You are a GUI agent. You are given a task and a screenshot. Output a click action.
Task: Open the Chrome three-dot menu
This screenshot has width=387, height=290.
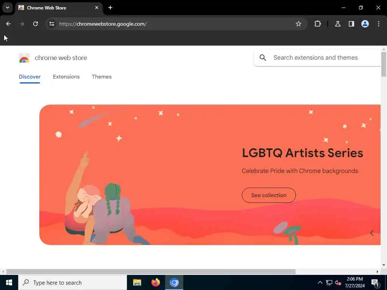[x=379, y=24]
